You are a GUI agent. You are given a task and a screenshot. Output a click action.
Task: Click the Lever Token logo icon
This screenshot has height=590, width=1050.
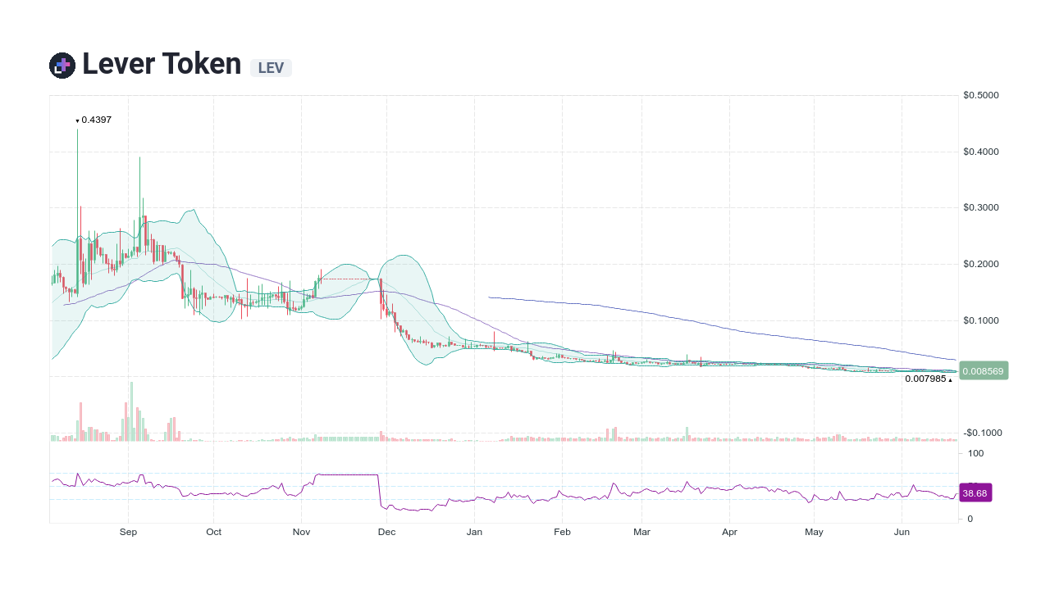(x=61, y=64)
